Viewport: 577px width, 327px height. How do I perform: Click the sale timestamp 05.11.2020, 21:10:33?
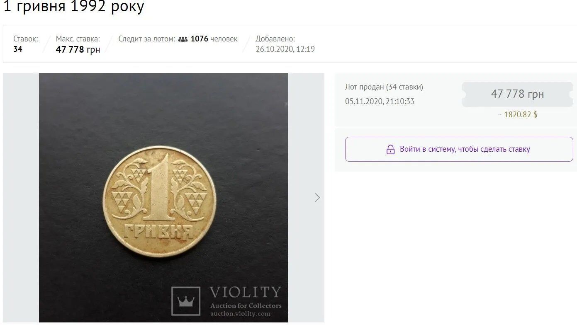pos(380,101)
